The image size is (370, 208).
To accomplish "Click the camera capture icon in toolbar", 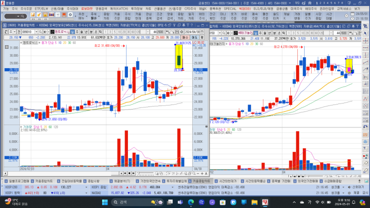I will (51, 15).
